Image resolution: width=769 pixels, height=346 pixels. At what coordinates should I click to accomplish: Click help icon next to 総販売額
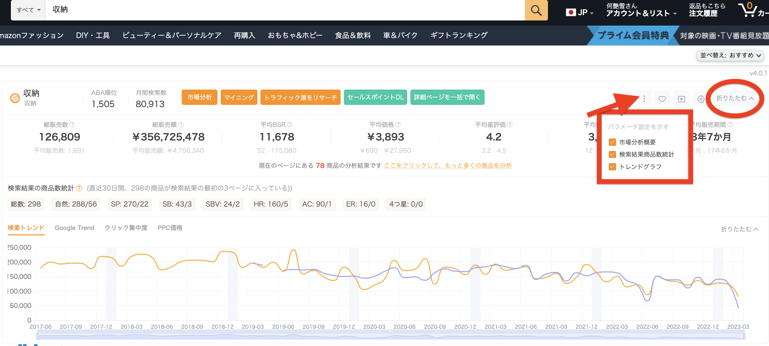pos(181,124)
